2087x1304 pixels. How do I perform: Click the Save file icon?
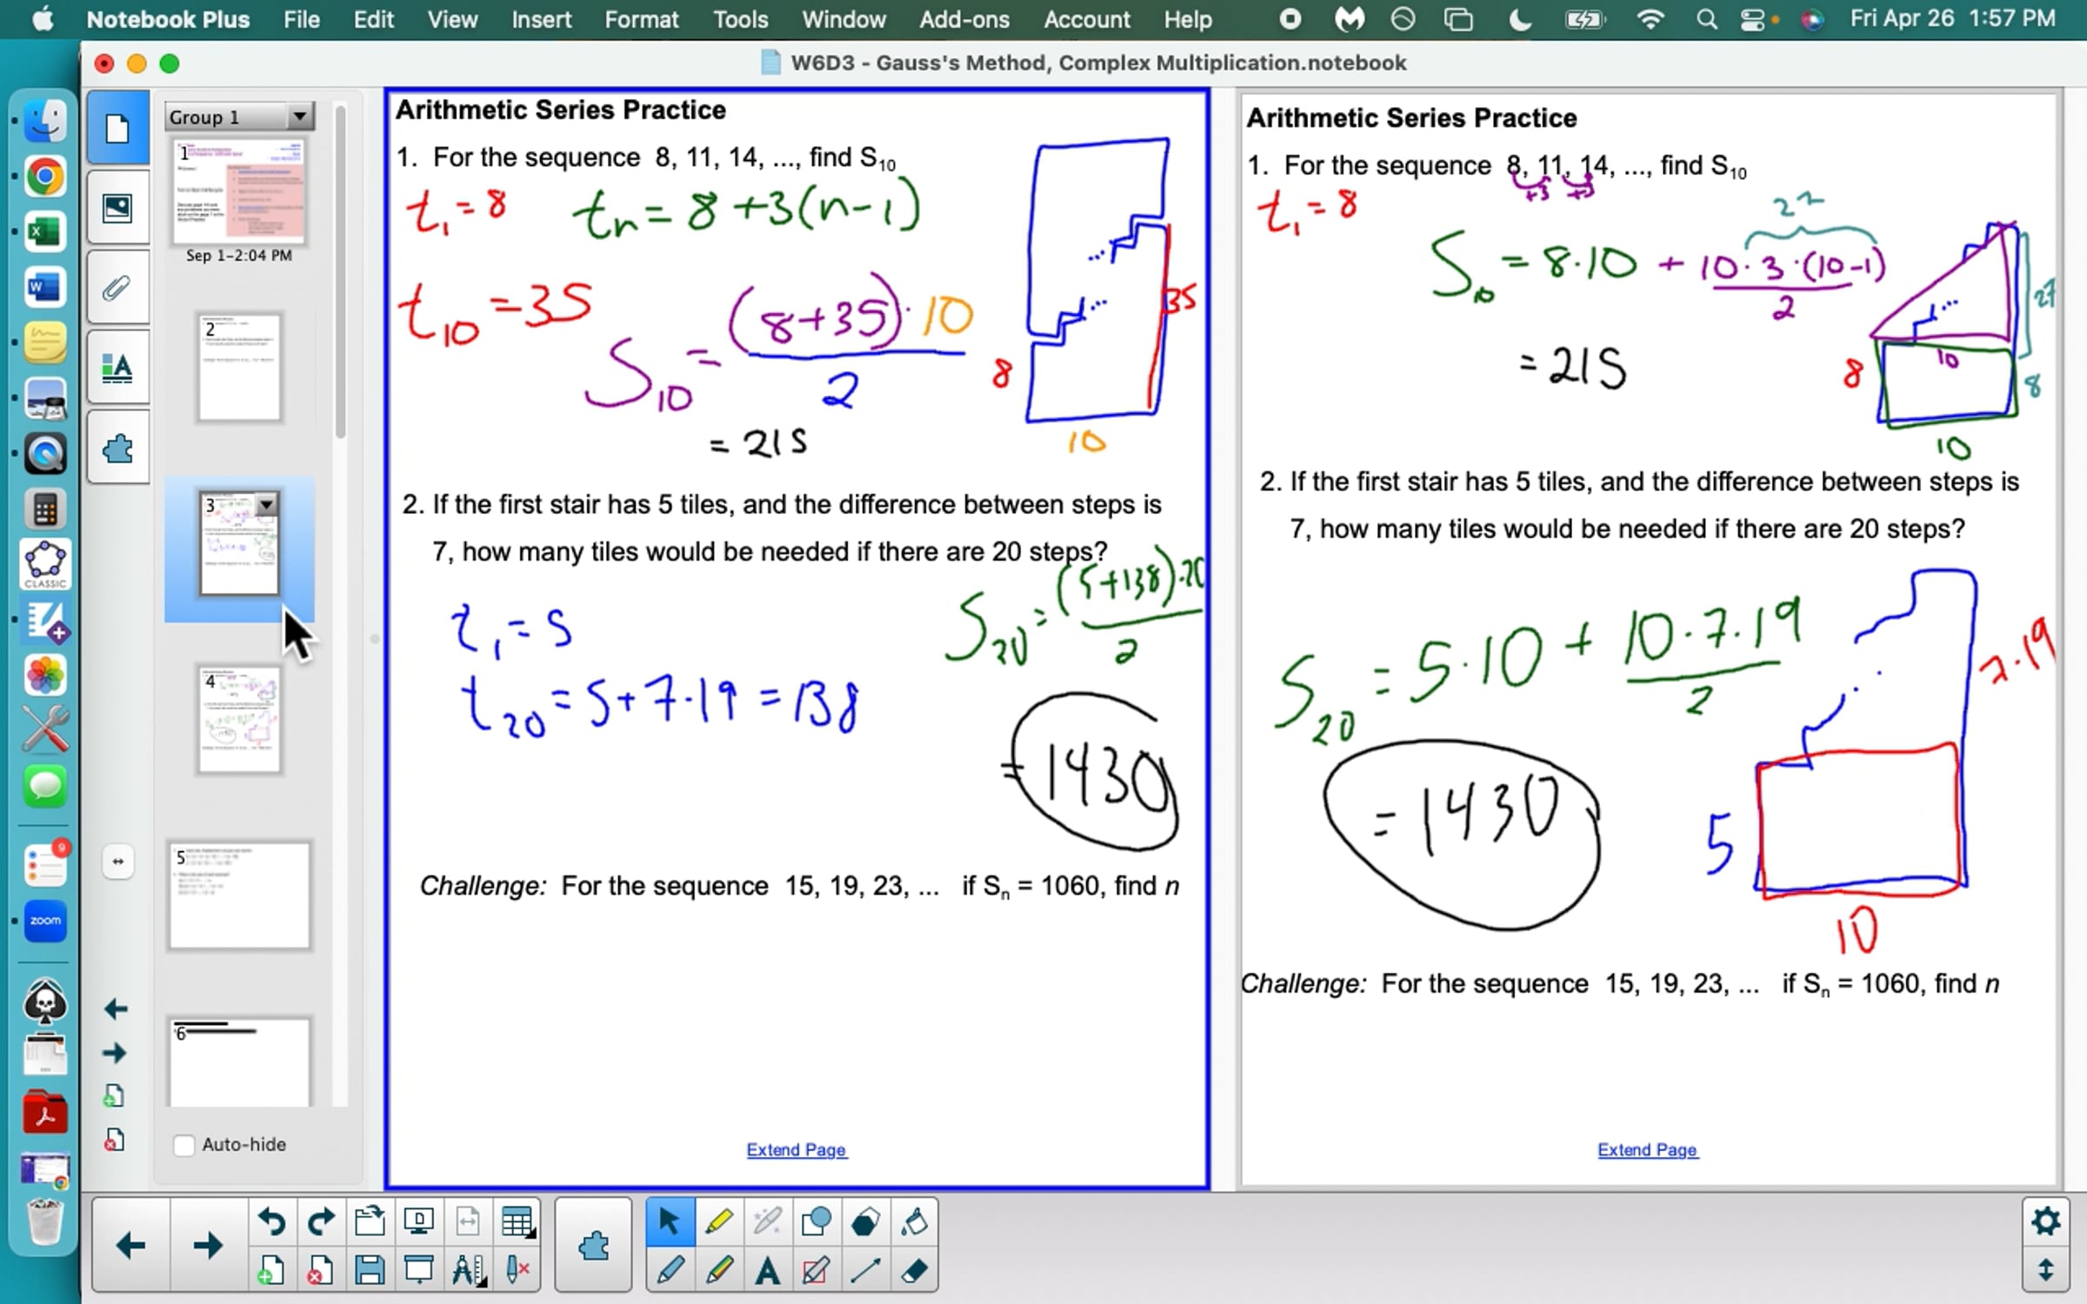pyautogui.click(x=370, y=1271)
